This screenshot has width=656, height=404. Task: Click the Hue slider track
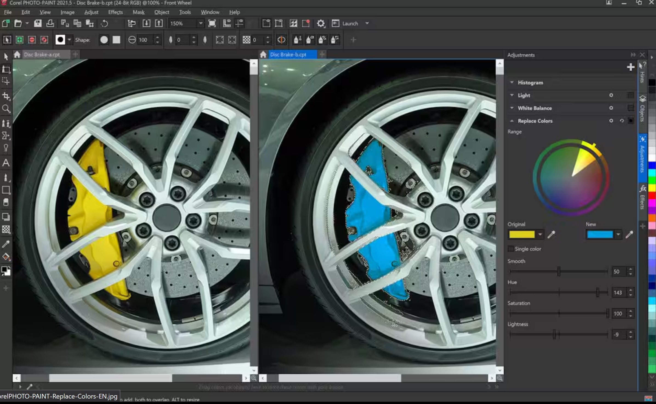click(x=559, y=292)
